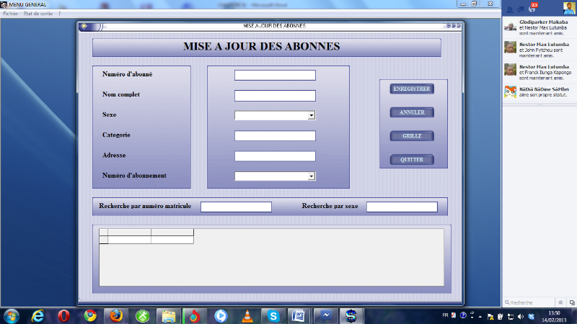Open Nestor Max Lutumba and Franck Ilunga item

539,73
